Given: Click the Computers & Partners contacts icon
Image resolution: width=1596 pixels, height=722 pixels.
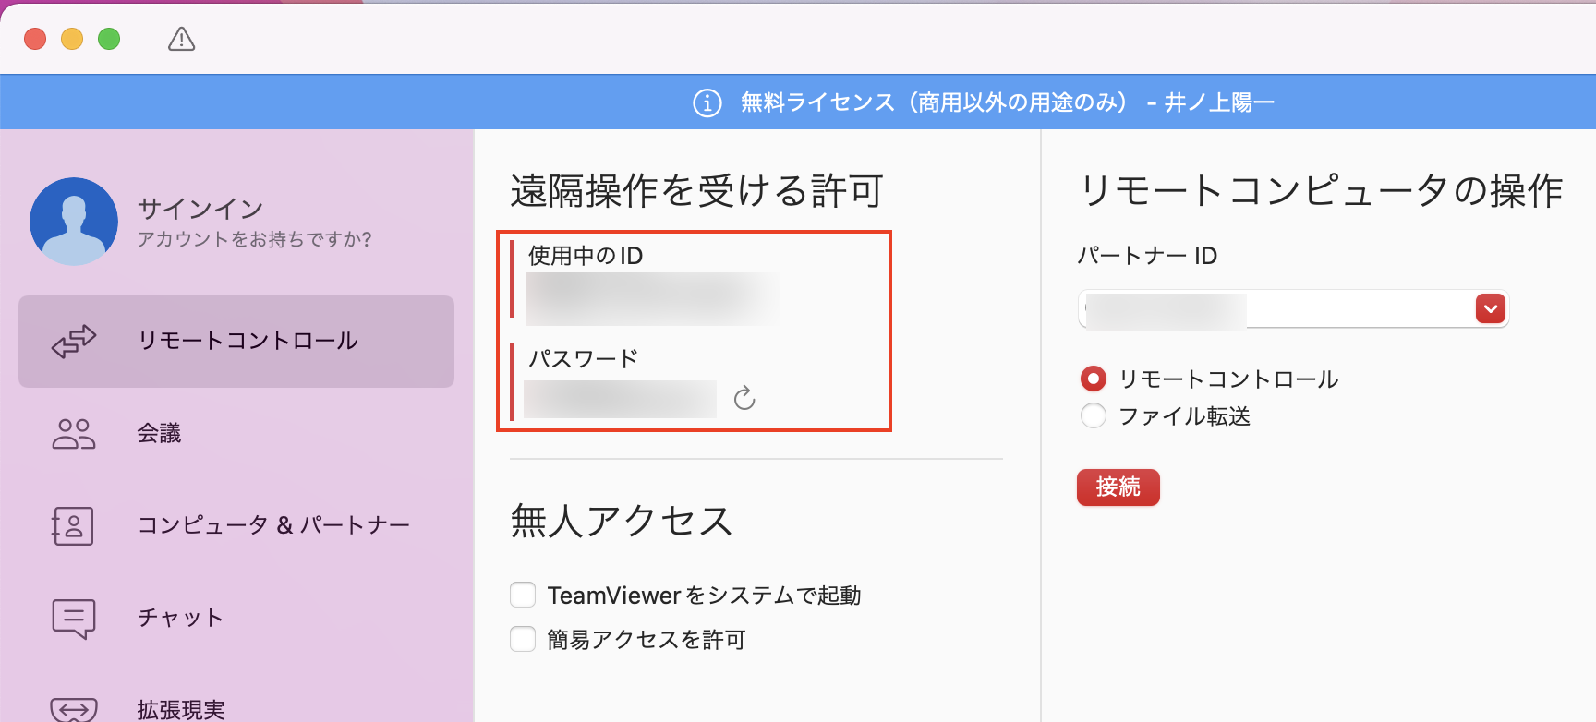Looking at the screenshot, I should (74, 525).
